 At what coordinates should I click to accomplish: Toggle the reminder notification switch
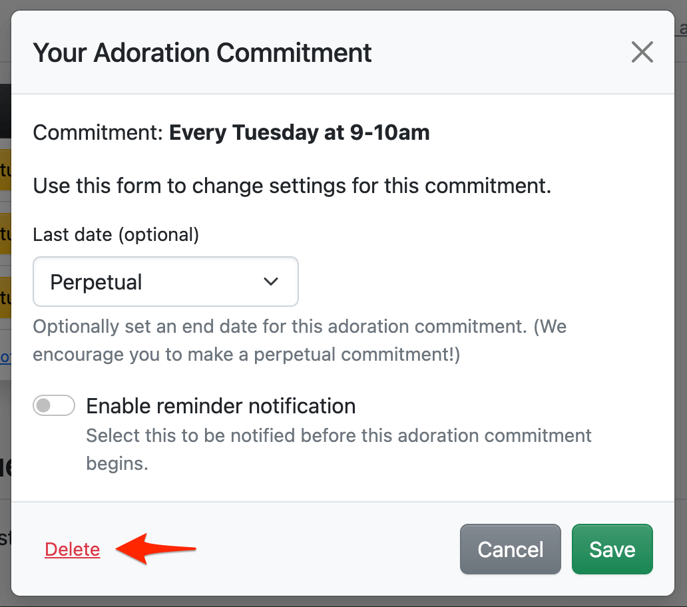[x=54, y=405]
